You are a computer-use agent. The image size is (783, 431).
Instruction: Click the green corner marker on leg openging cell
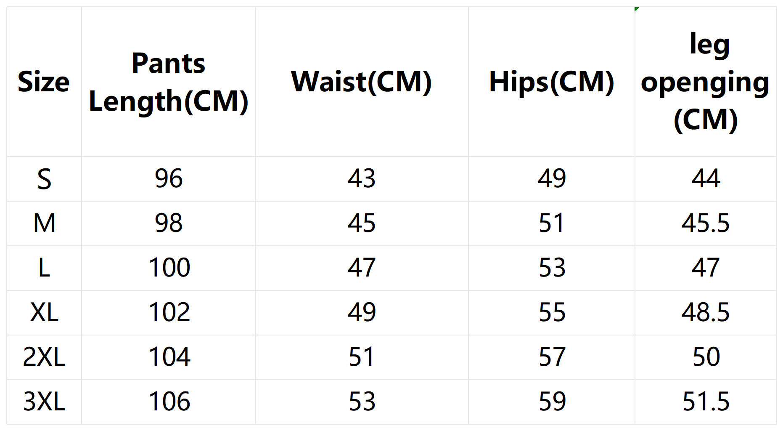click(x=637, y=9)
